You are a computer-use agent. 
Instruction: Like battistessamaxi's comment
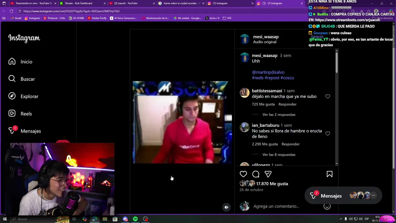click(x=328, y=96)
